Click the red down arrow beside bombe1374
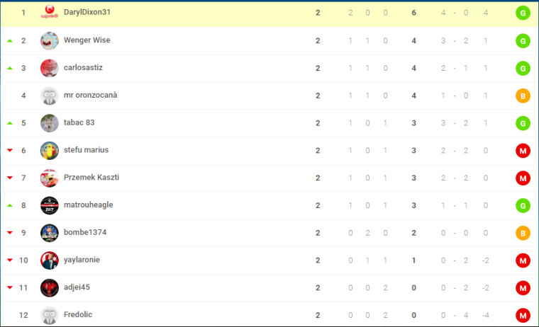The image size is (539, 327). coord(10,233)
